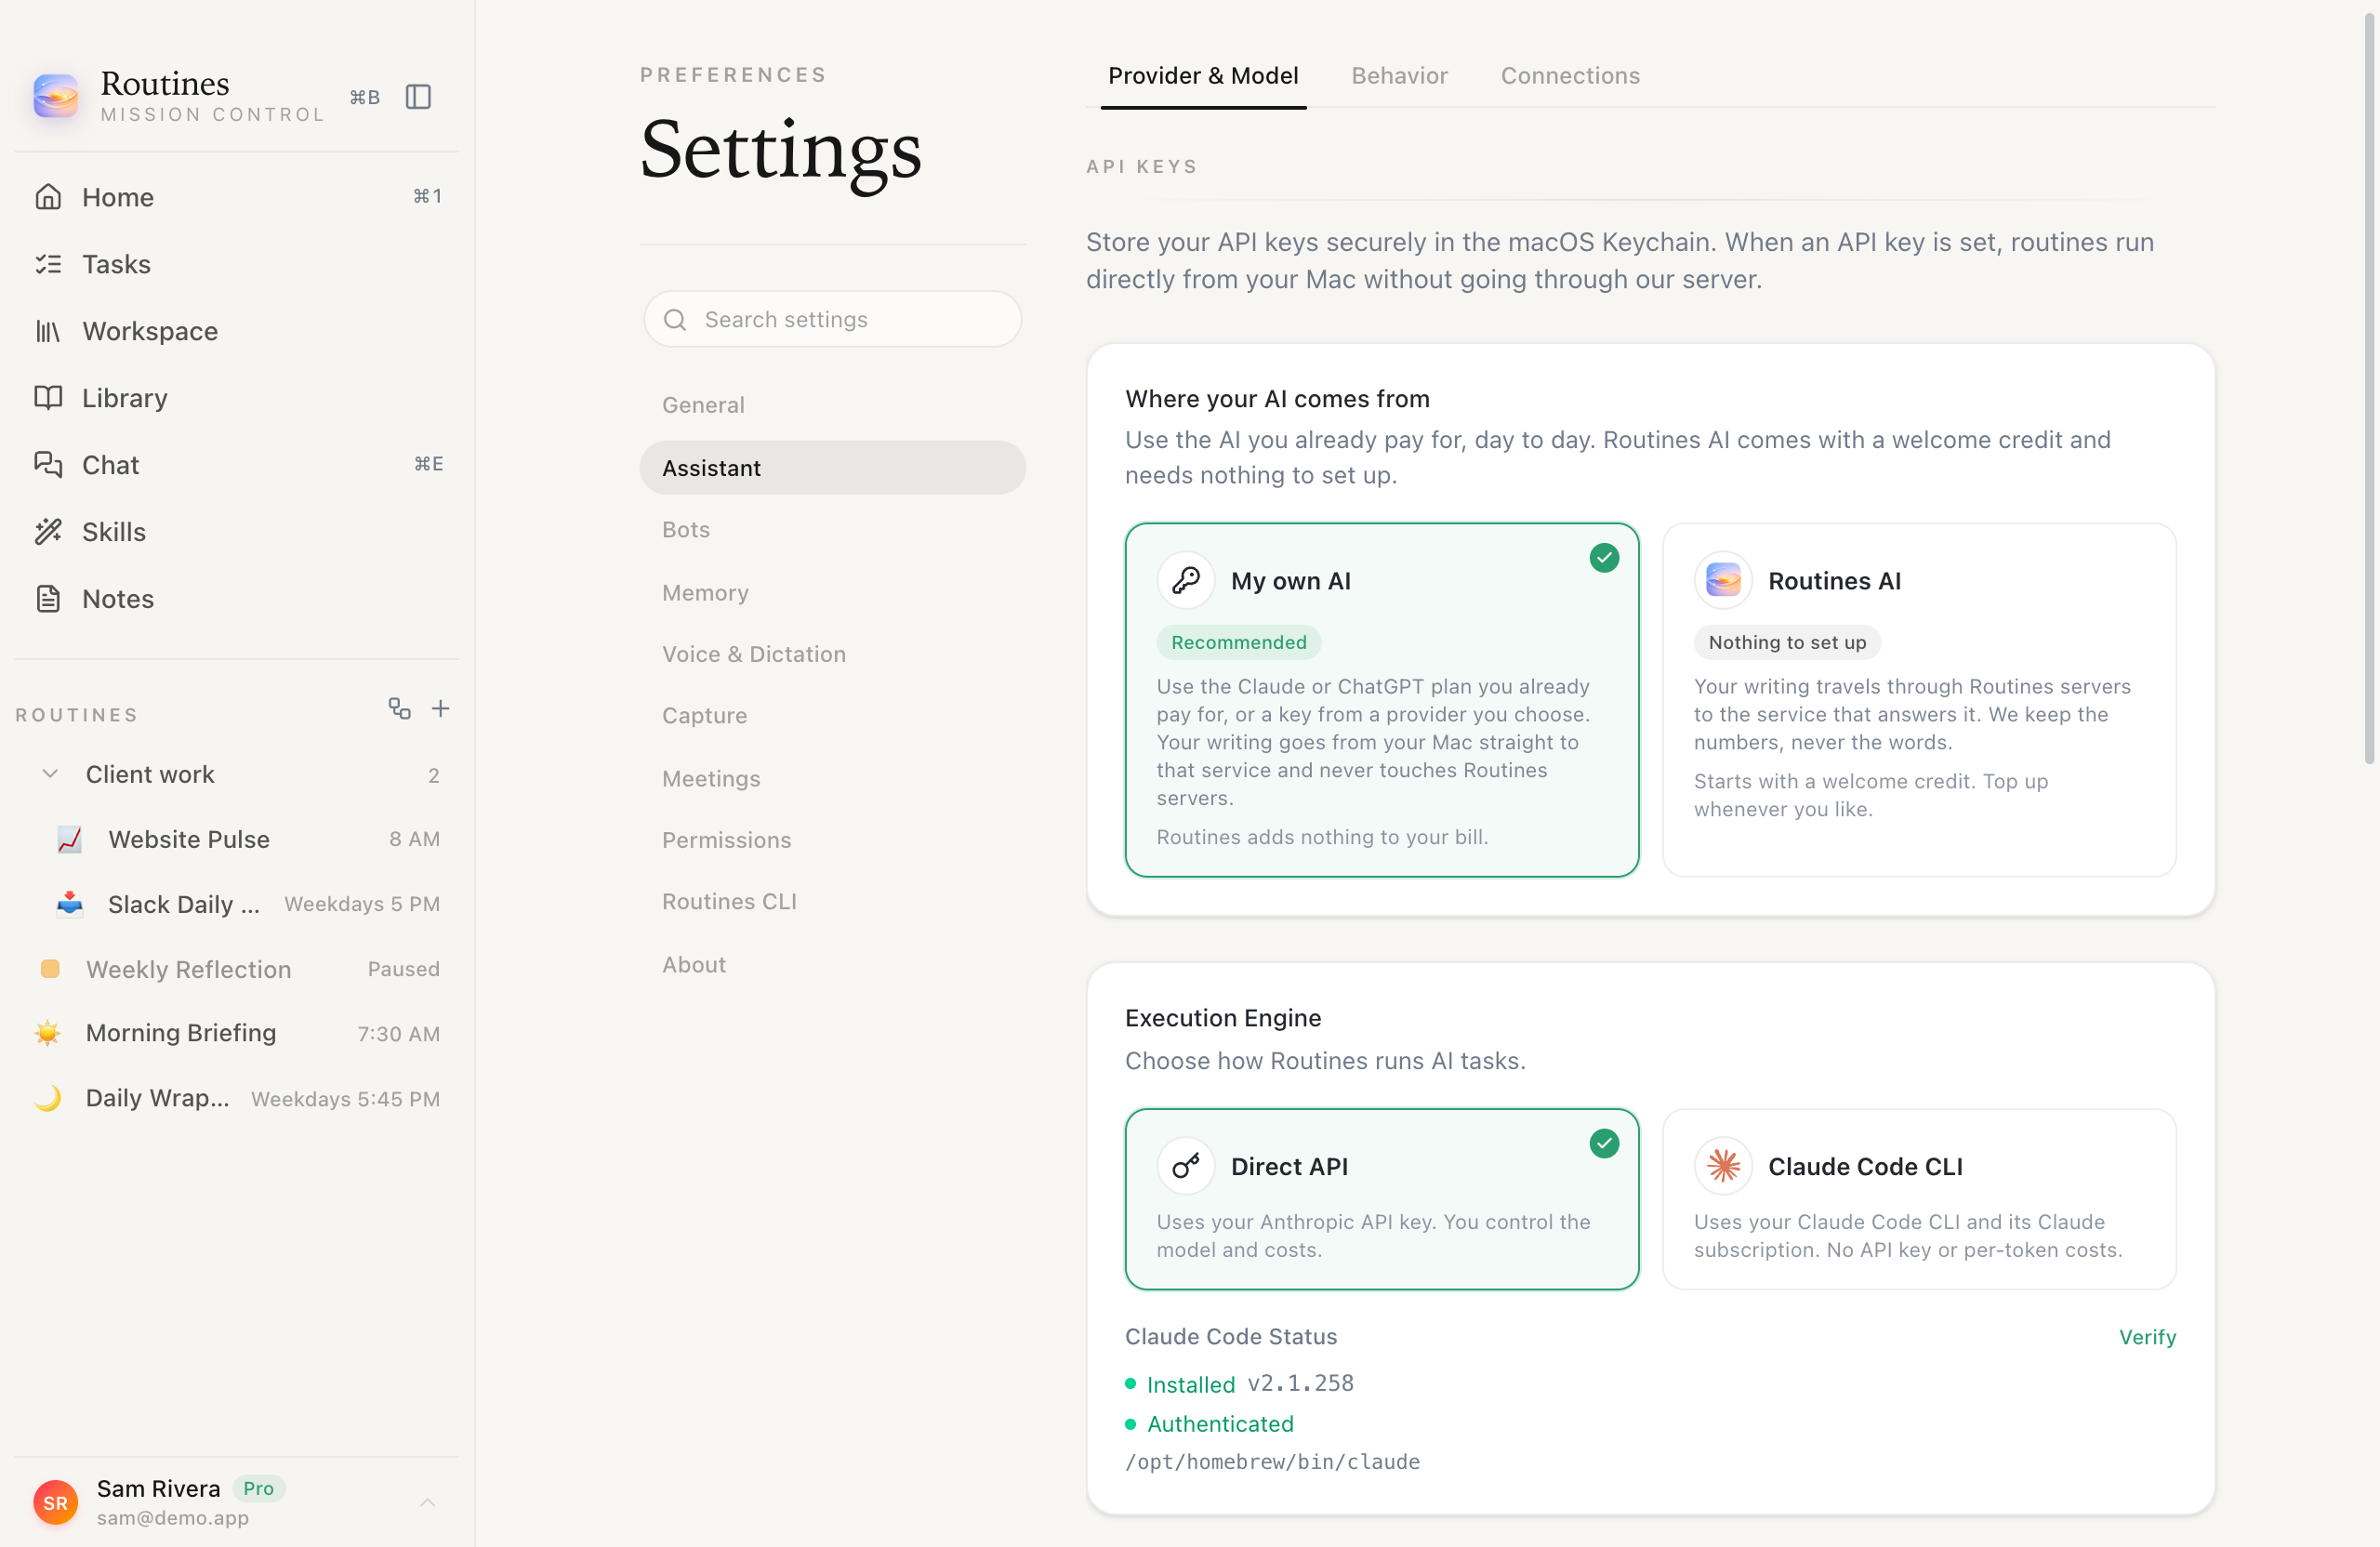This screenshot has height=1547, width=2380.
Task: Click the vertical scrollbar on the right
Action: coord(2369,390)
